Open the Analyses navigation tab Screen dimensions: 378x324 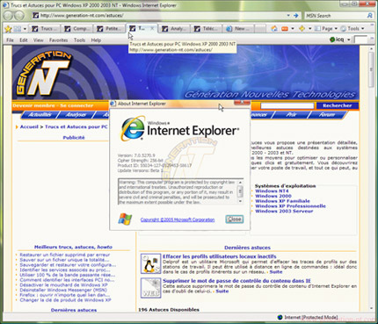(76, 115)
